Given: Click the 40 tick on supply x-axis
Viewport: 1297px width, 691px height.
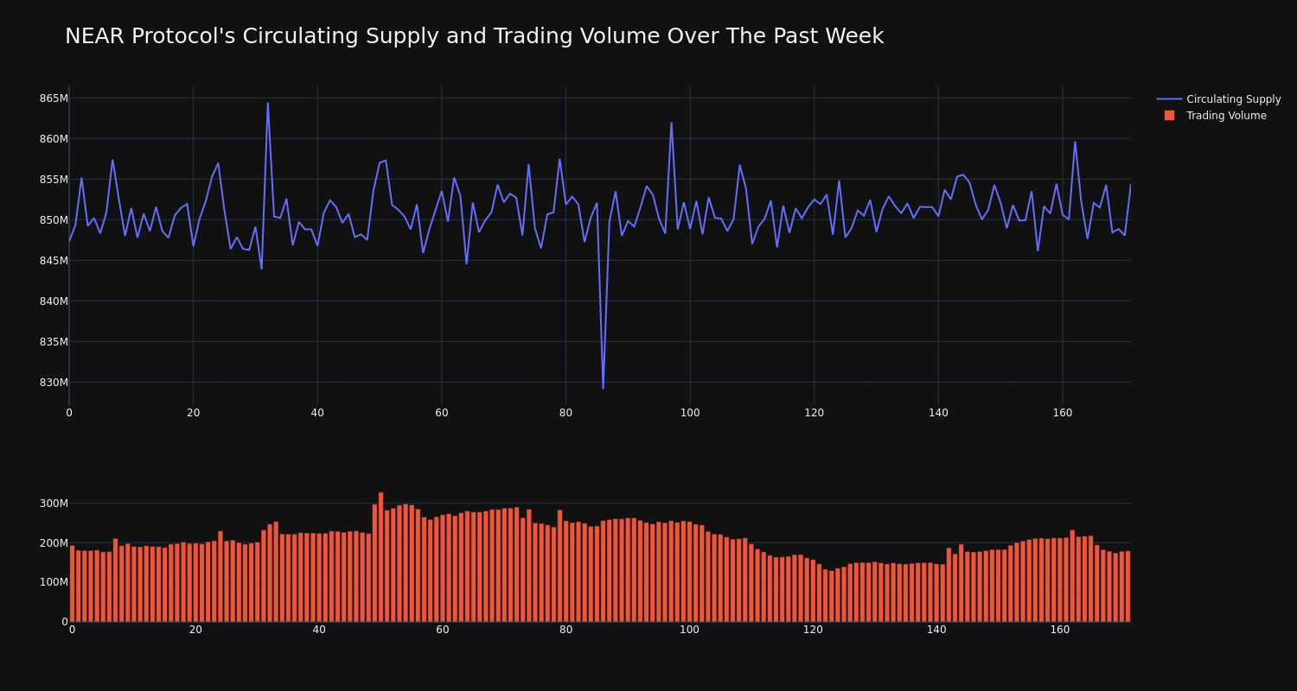Looking at the screenshot, I should coord(317,414).
